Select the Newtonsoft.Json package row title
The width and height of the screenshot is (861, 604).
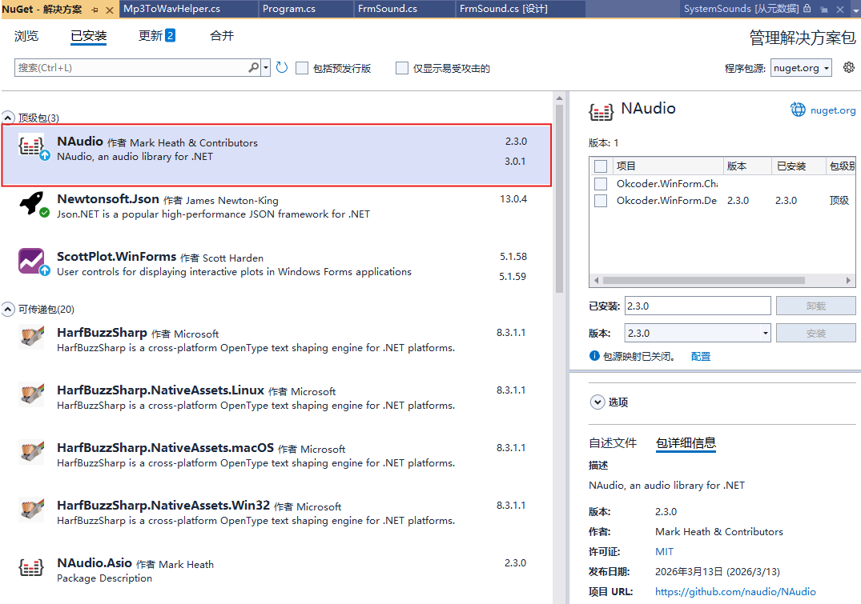click(x=108, y=199)
